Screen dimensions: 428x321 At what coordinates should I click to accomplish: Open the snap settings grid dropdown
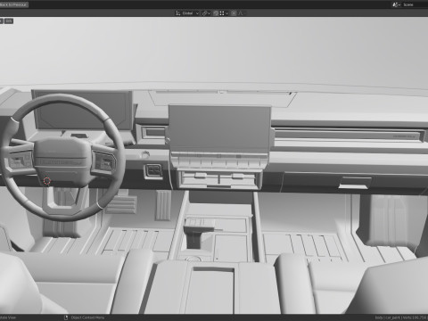[224, 13]
